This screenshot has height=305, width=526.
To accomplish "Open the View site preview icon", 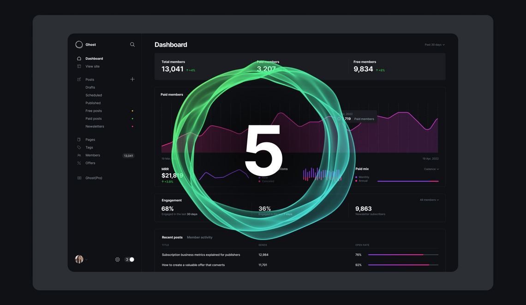I will pyautogui.click(x=79, y=66).
